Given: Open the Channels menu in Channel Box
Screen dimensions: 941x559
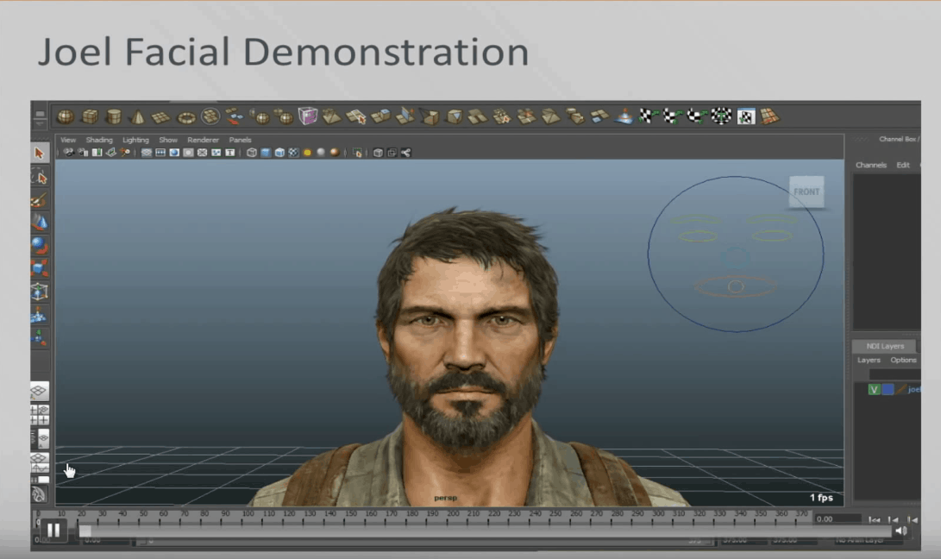Looking at the screenshot, I should click(x=871, y=165).
